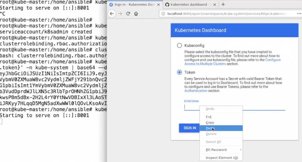Choose Cut from the context menu
Screen dimensions: 302x162
[209, 117]
